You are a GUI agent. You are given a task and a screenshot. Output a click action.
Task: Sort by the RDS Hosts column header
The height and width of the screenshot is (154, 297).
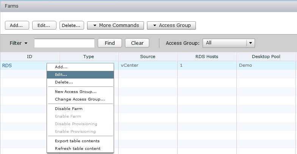click(x=207, y=57)
